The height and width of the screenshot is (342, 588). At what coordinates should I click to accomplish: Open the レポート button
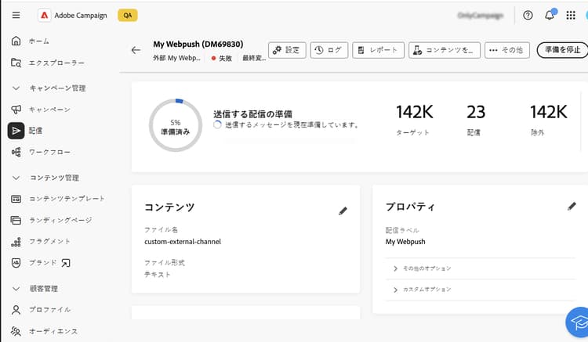coord(378,50)
